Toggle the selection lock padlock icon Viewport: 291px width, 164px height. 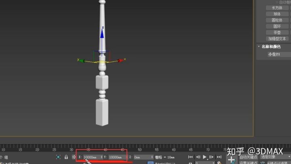(x=66, y=157)
